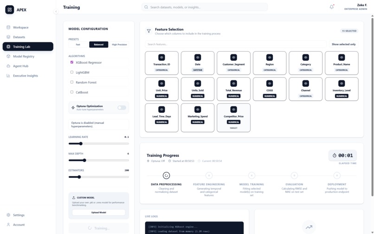
Task: Click the Training... button
Action: (98, 228)
